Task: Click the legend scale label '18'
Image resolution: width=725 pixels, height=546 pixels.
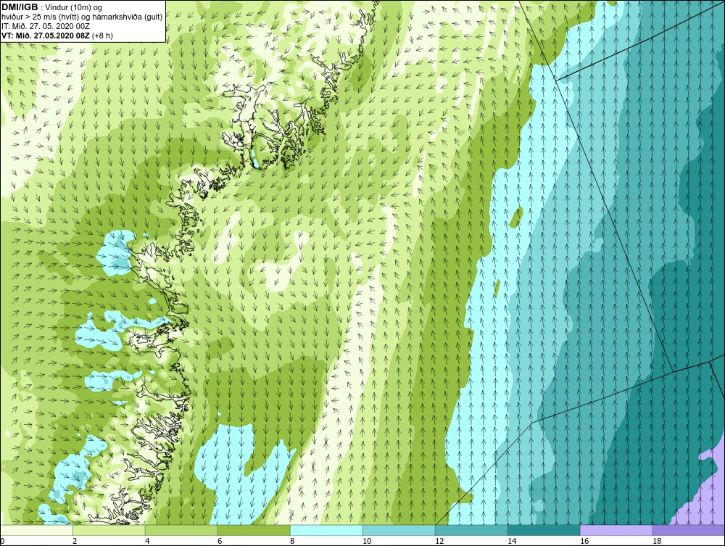Action: 657,541
